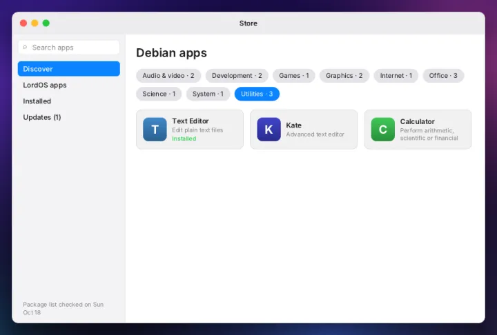Image resolution: width=497 pixels, height=335 pixels.
Task: Focus the Search apps field
Action: pyautogui.click(x=69, y=47)
